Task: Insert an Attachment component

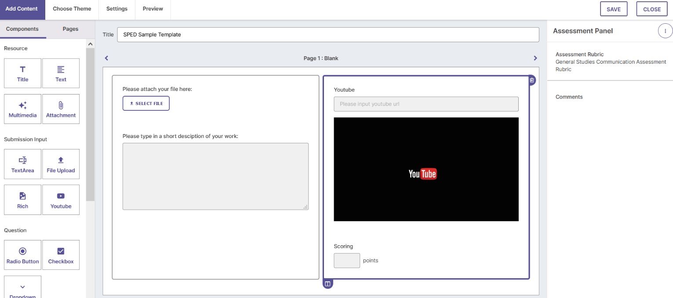Action: tap(61, 109)
